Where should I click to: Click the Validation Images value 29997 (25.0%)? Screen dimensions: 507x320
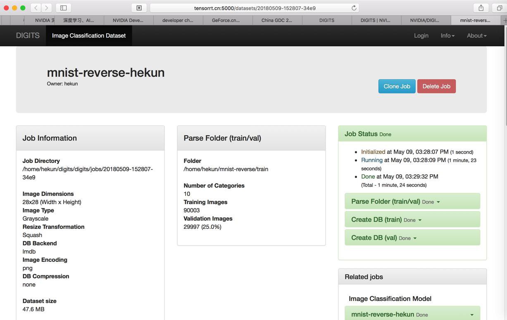[x=202, y=227]
